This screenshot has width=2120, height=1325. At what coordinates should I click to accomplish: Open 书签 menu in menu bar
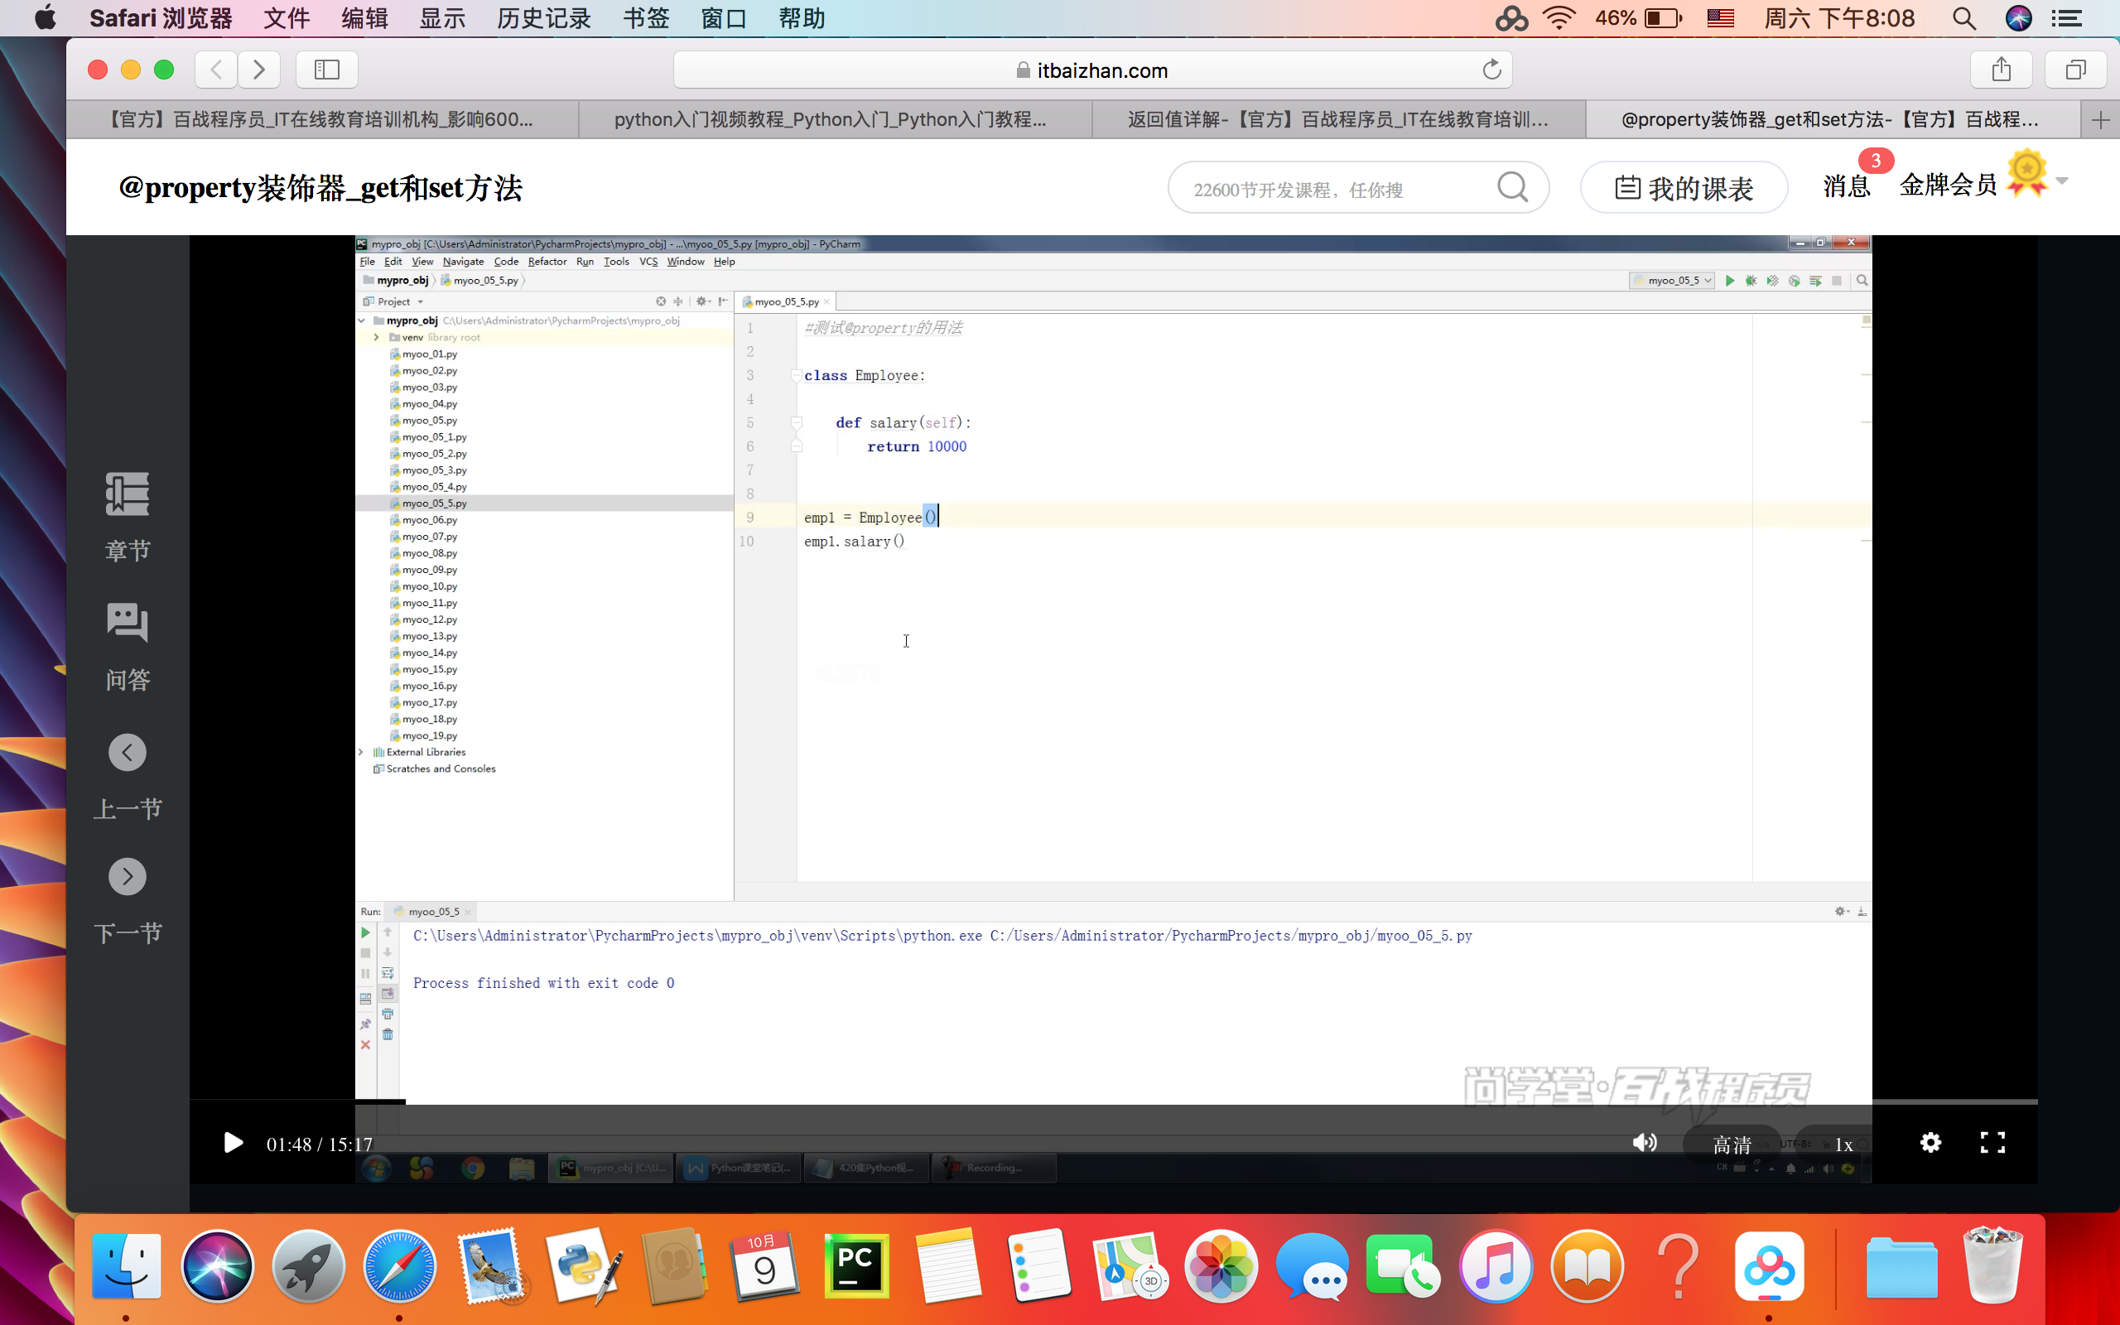coord(646,18)
